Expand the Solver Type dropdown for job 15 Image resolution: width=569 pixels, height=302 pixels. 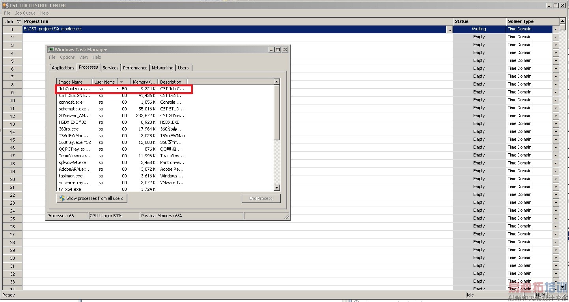click(556, 140)
